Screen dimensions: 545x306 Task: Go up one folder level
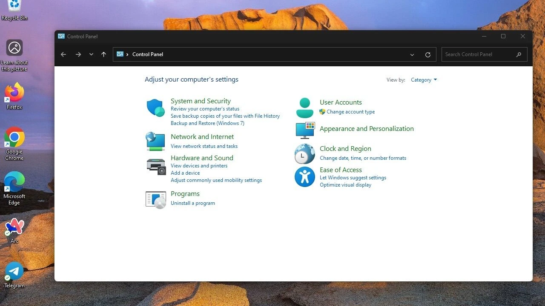(103, 54)
